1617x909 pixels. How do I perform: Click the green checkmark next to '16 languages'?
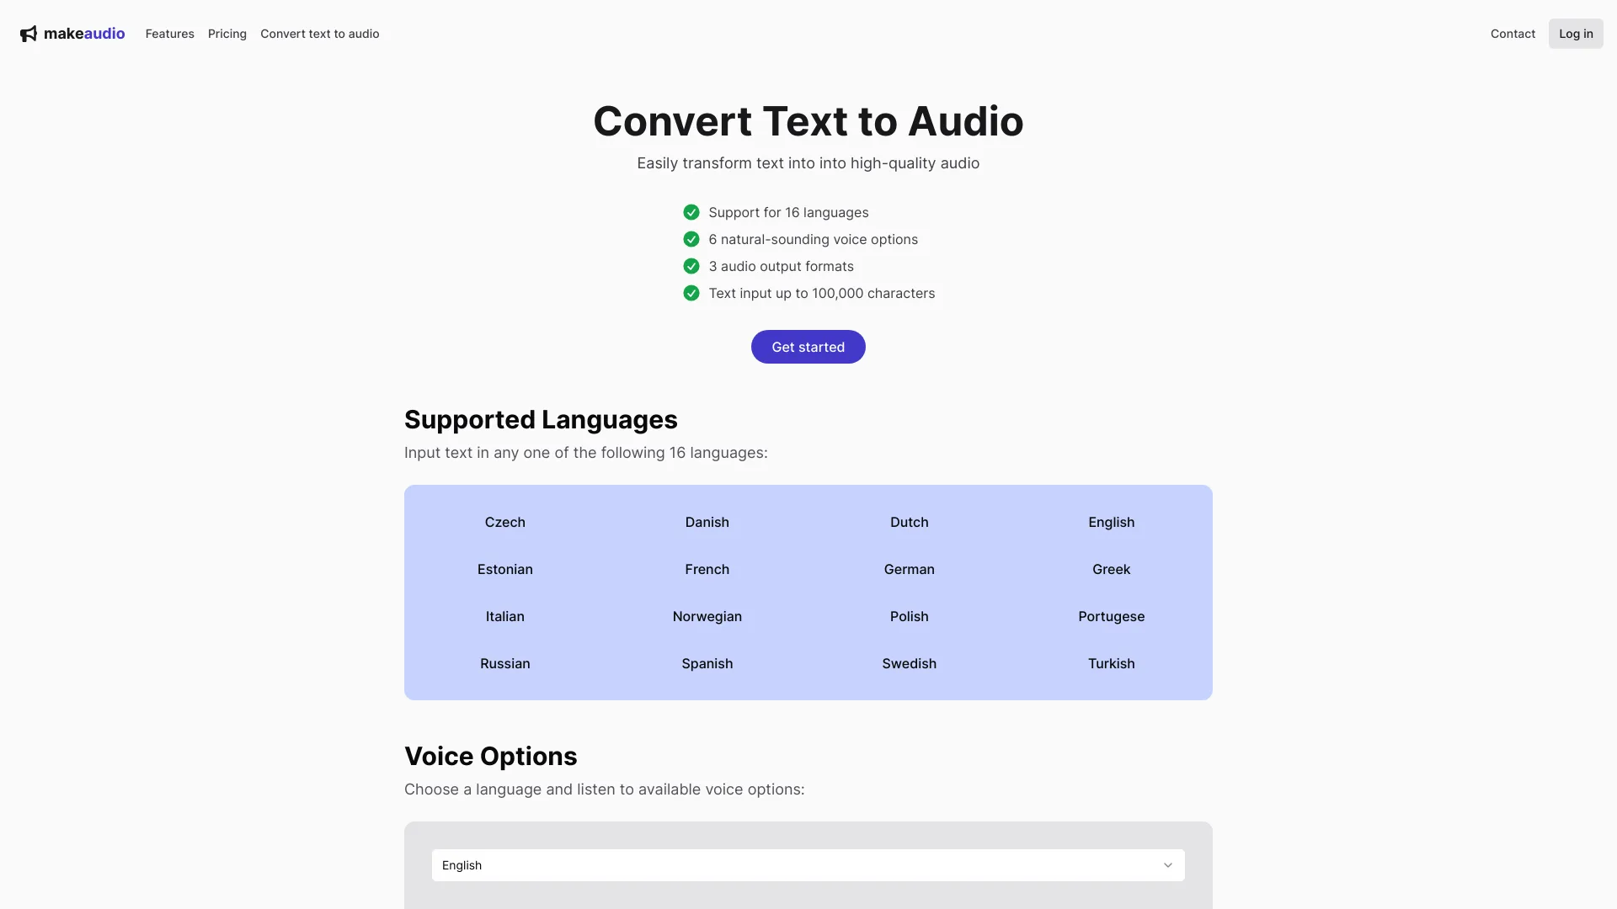pyautogui.click(x=690, y=213)
